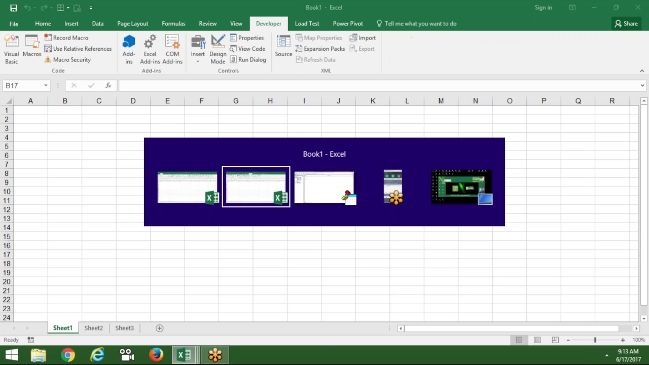Open the Windows Start menu
Image resolution: width=649 pixels, height=365 pixels.
pyautogui.click(x=12, y=355)
